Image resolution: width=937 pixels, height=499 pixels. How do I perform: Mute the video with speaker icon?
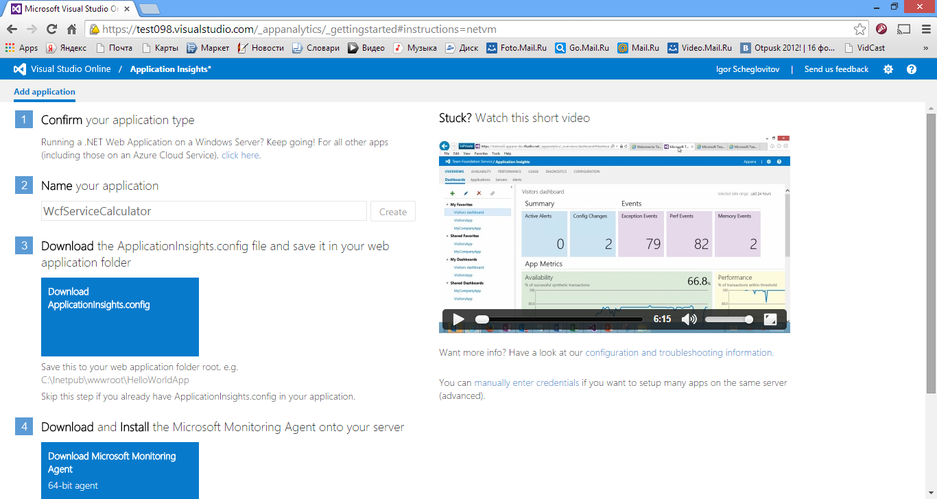(x=689, y=319)
